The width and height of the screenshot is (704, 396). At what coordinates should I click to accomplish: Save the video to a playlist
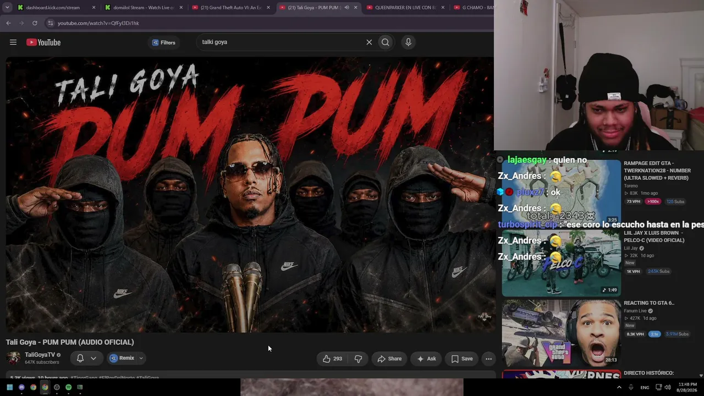pos(461,359)
